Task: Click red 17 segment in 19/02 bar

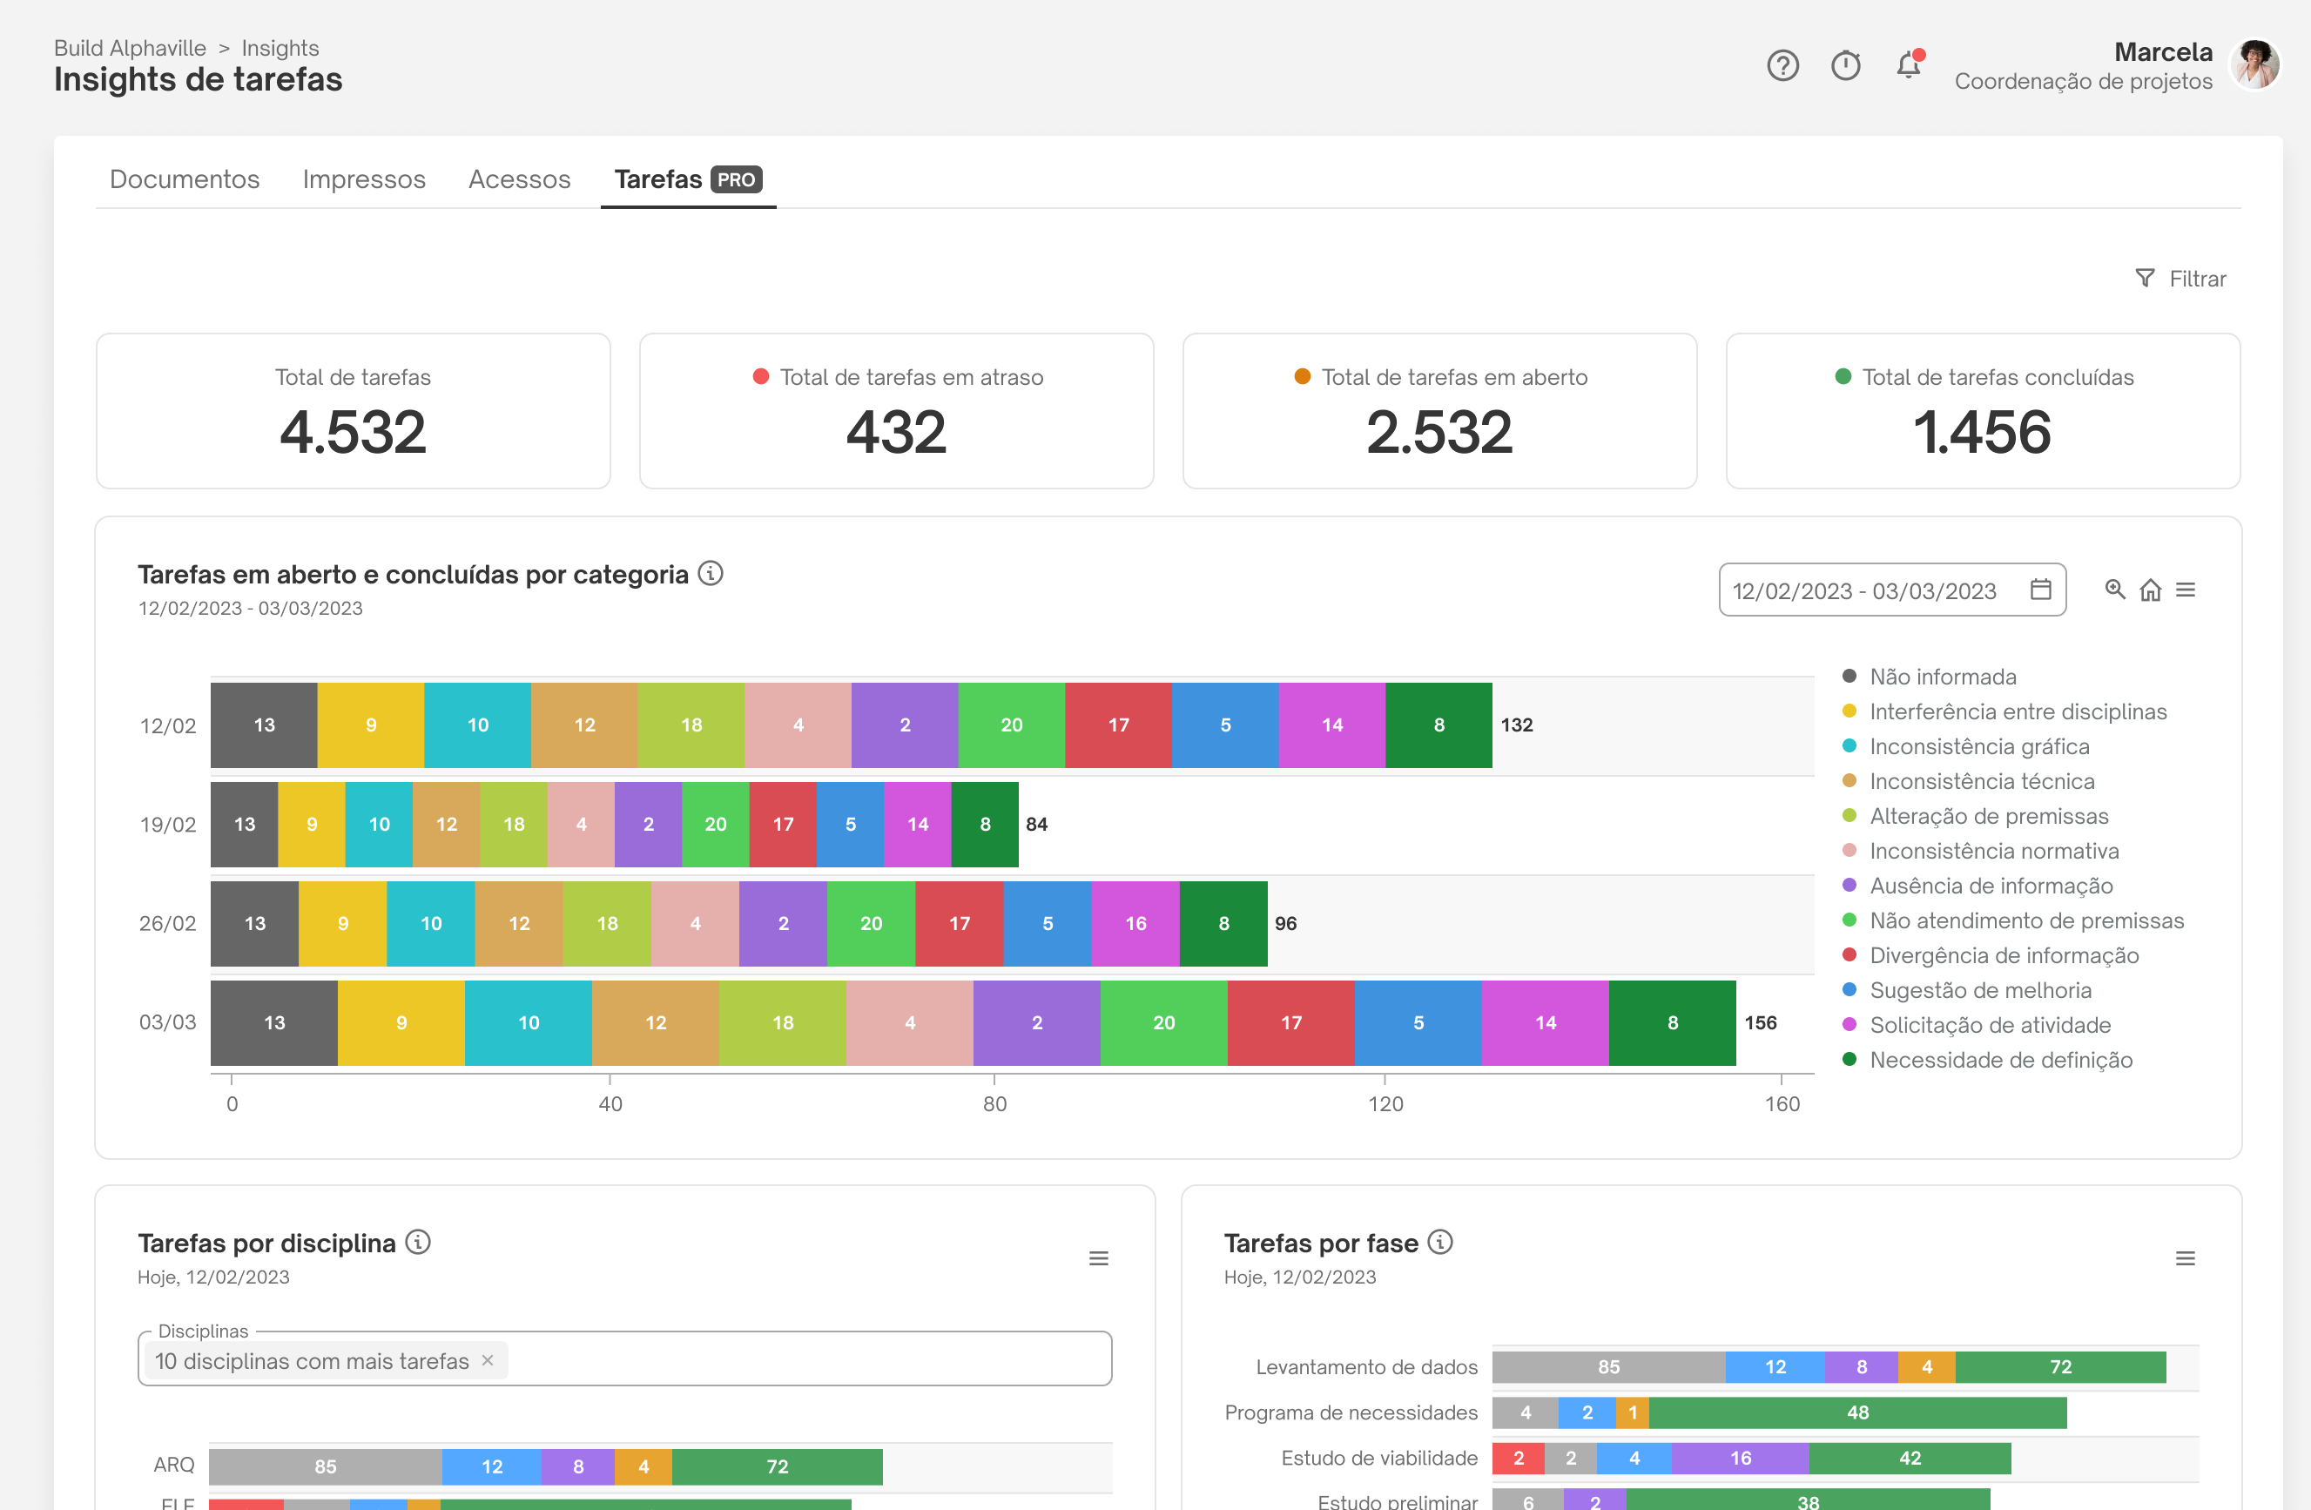Action: point(783,825)
